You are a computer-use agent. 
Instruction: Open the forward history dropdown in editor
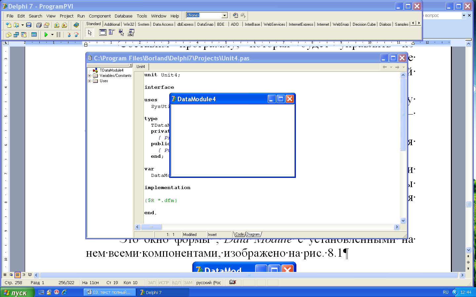(x=404, y=67)
